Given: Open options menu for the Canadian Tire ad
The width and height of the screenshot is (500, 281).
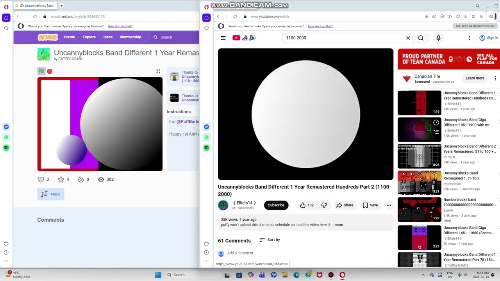Looking at the screenshot, I should (x=495, y=78).
